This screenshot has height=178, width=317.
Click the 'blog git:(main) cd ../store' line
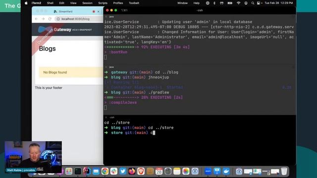pos(139,128)
